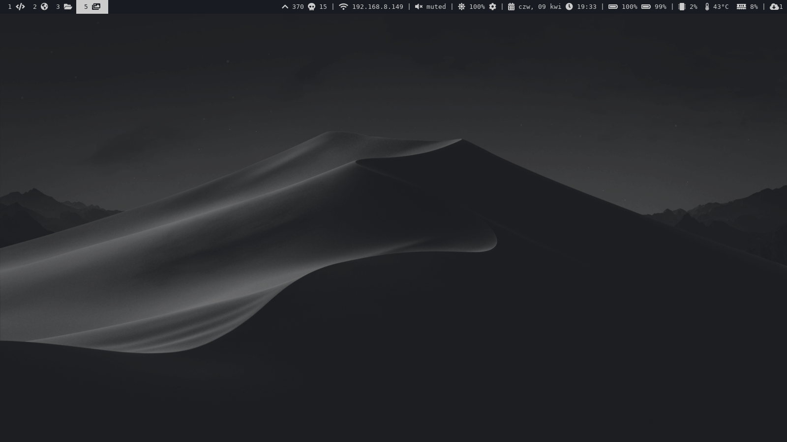Click the IP address 192.168.8.149
The width and height of the screenshot is (787, 442).
[377, 7]
